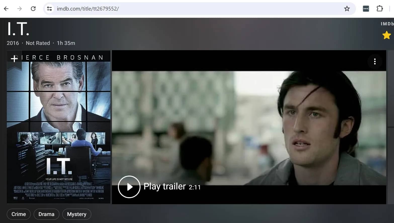Open the Not Rated certification link
394x223 pixels.
tap(38, 43)
